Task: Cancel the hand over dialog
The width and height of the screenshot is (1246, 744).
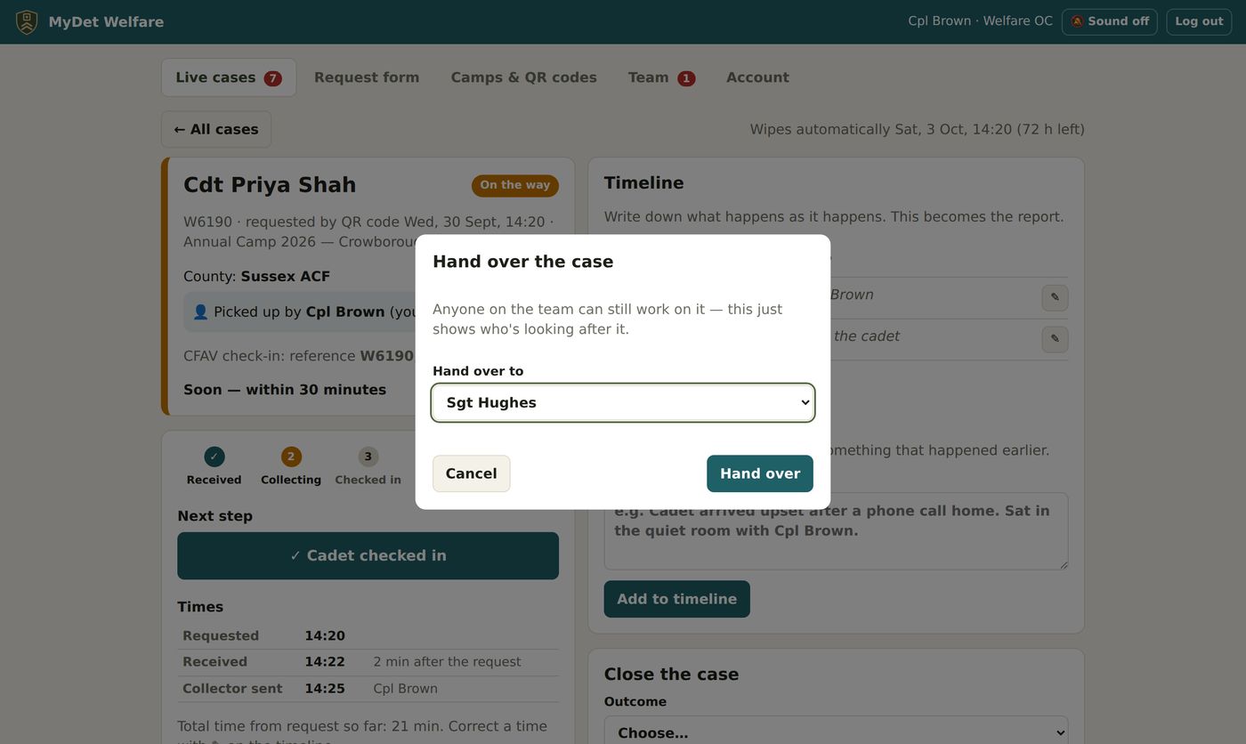Action: tap(471, 473)
